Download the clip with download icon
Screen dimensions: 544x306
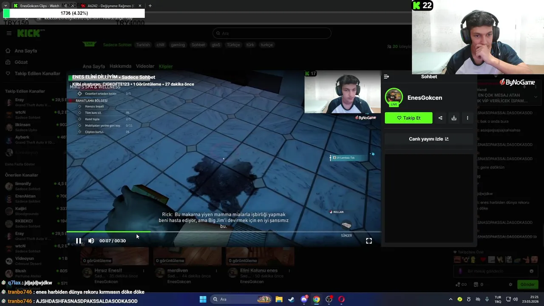pyautogui.click(x=454, y=118)
